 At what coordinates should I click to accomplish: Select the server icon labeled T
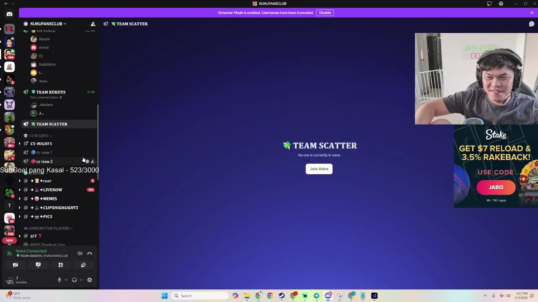coord(9,206)
